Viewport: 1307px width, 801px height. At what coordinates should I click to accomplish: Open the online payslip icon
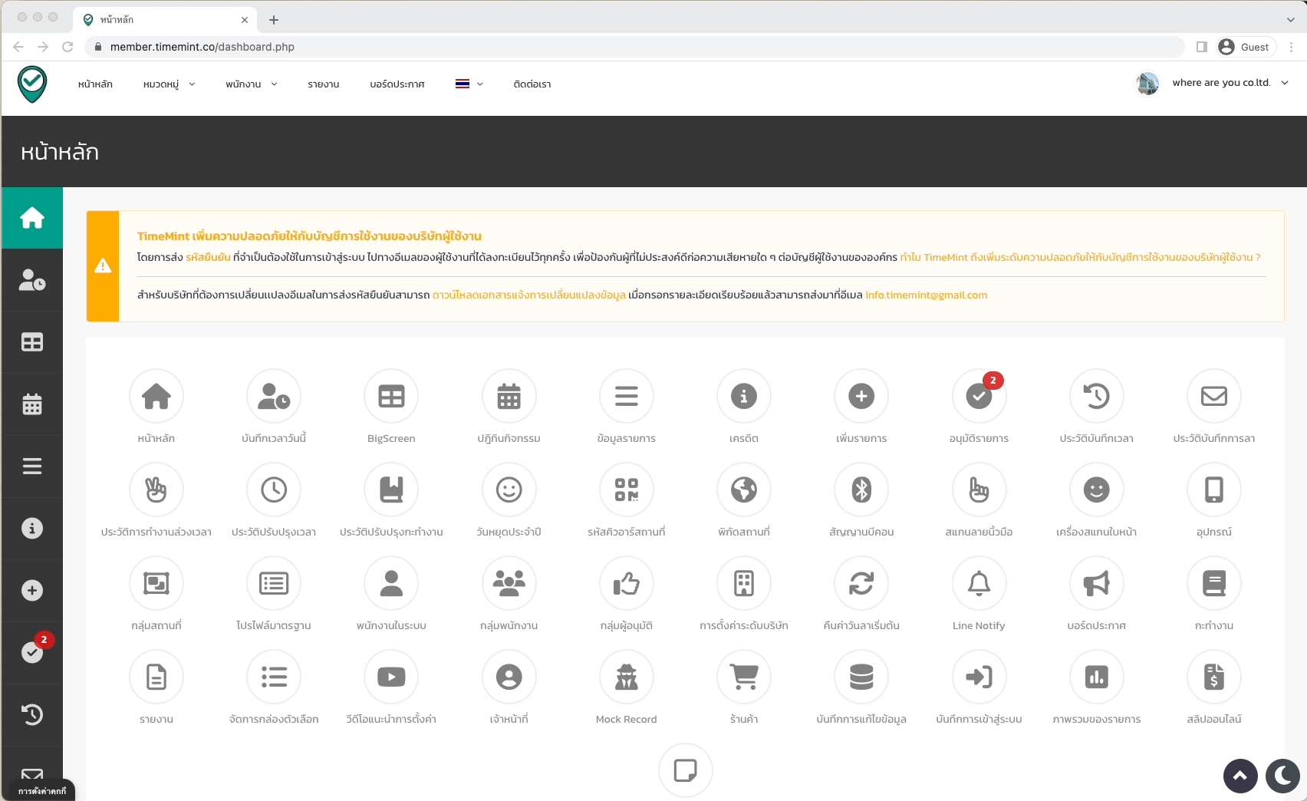(1213, 677)
